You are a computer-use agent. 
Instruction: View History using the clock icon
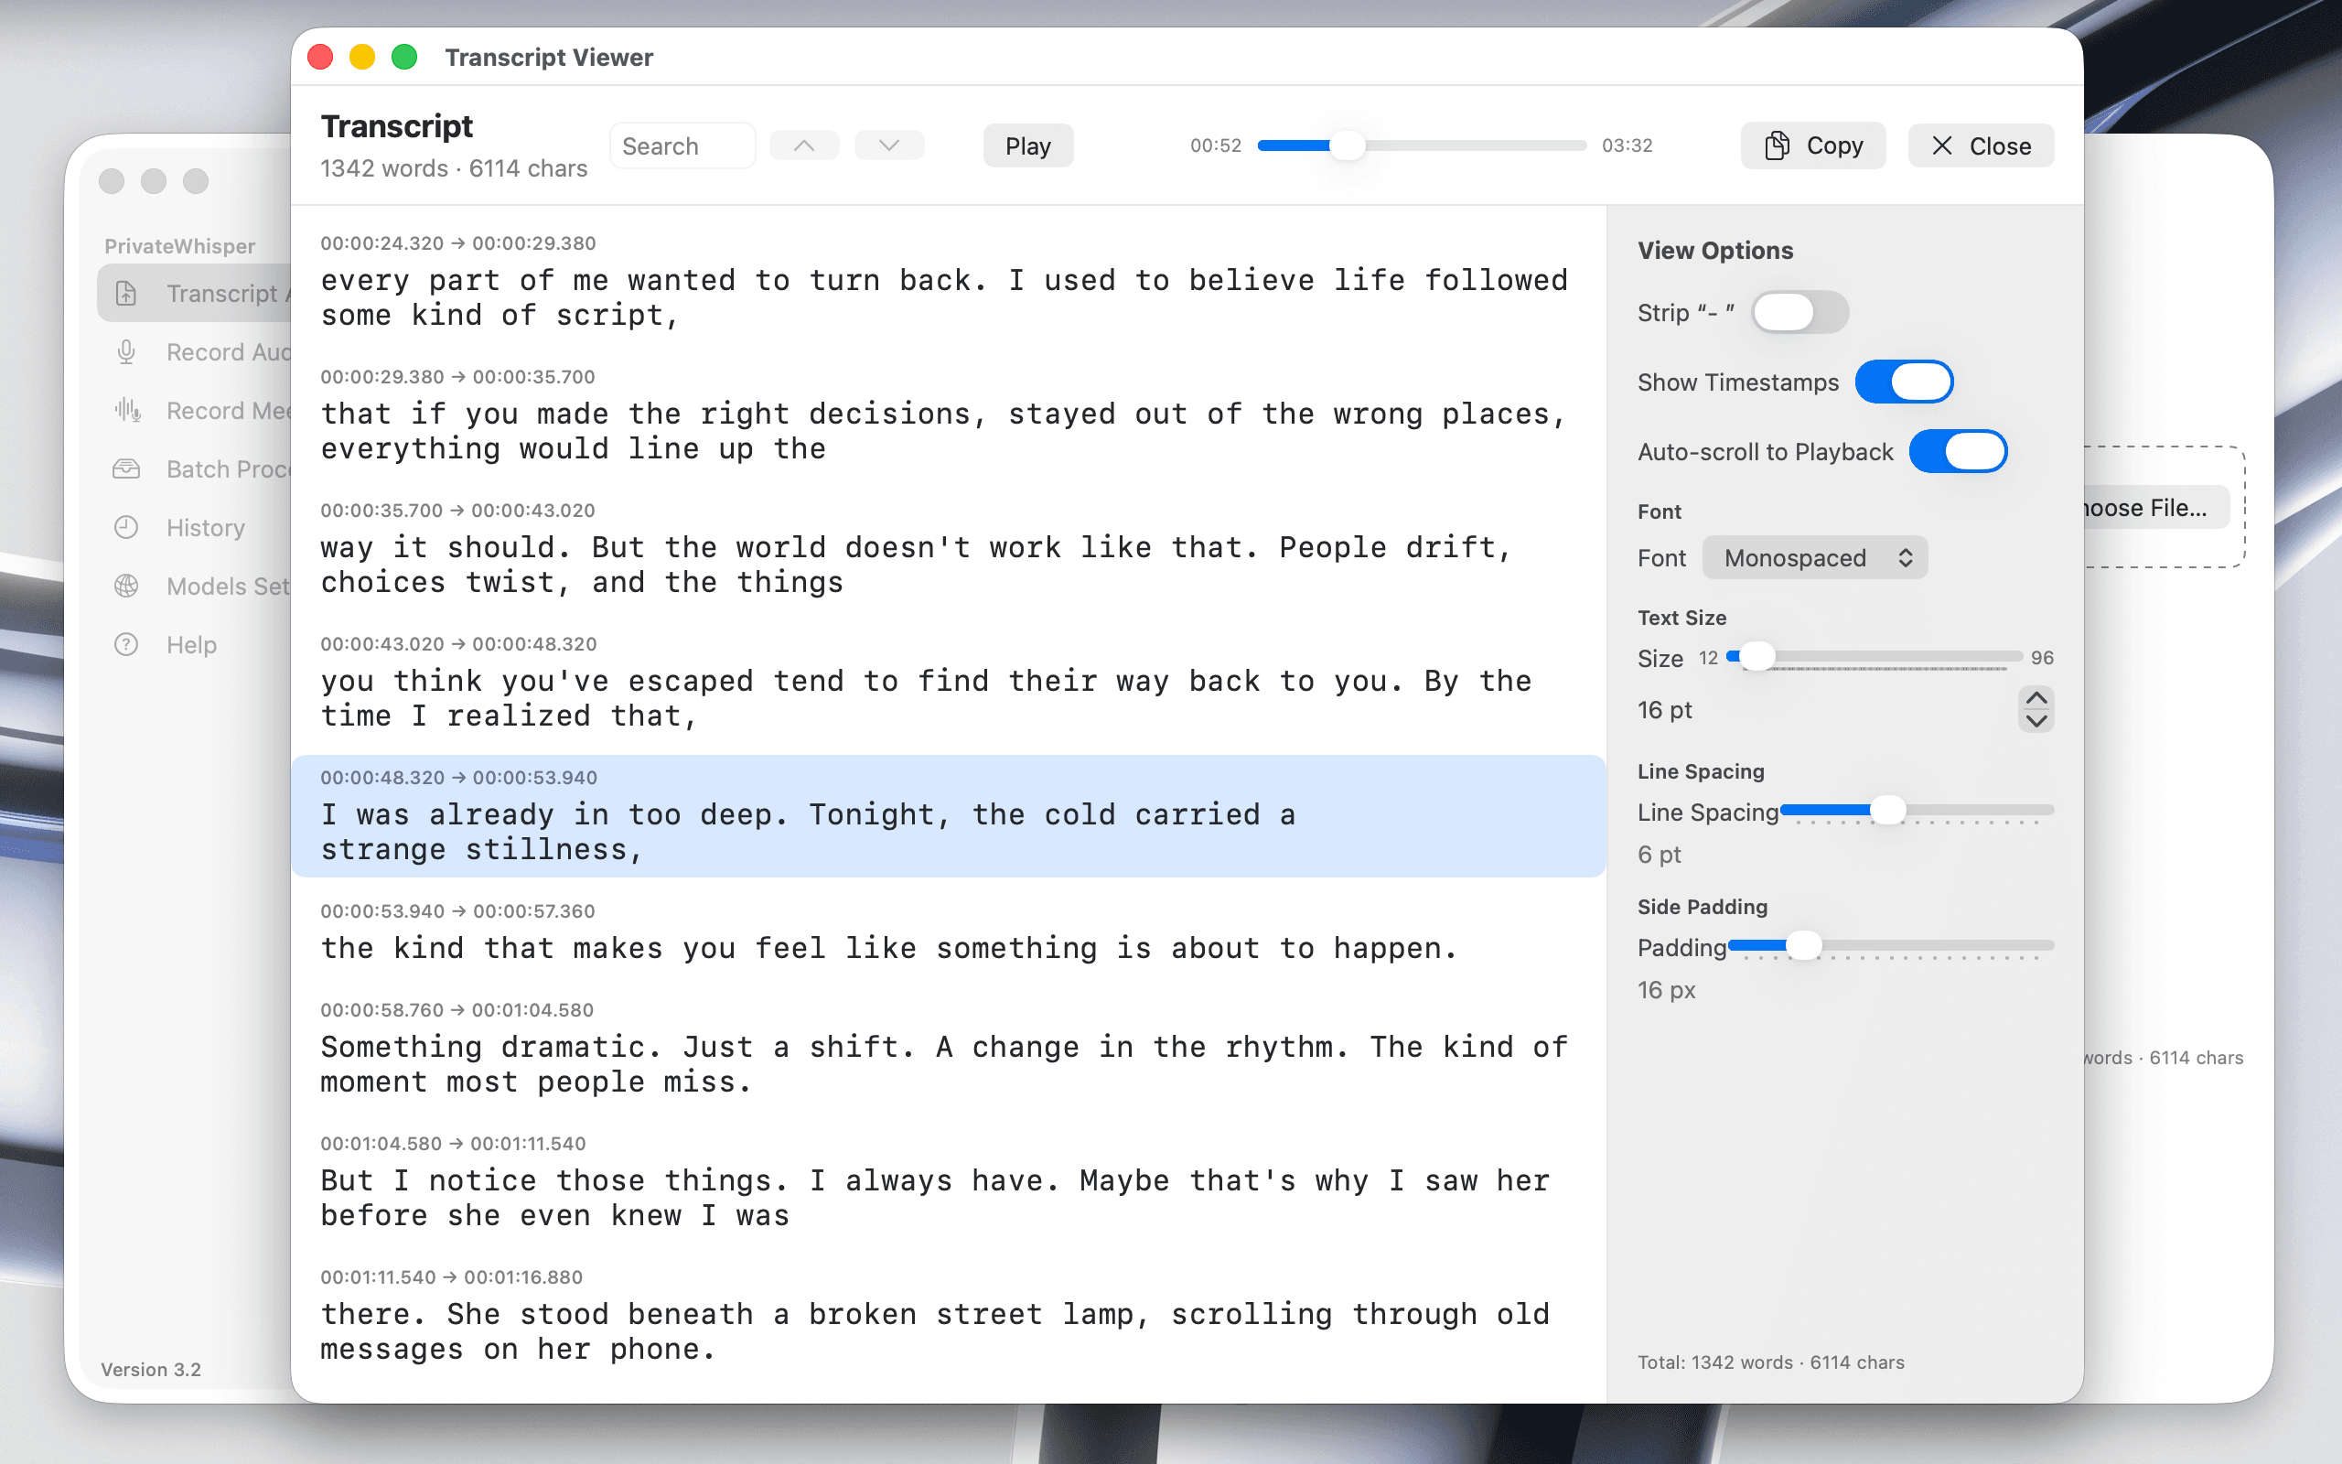coord(127,527)
